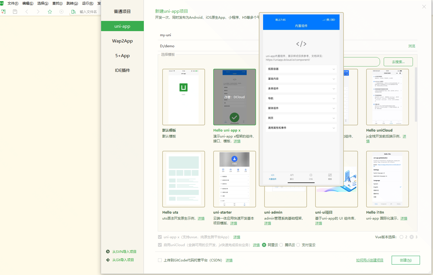
Task: Expand the 媒体组件 row in the preview
Action: [301, 108]
